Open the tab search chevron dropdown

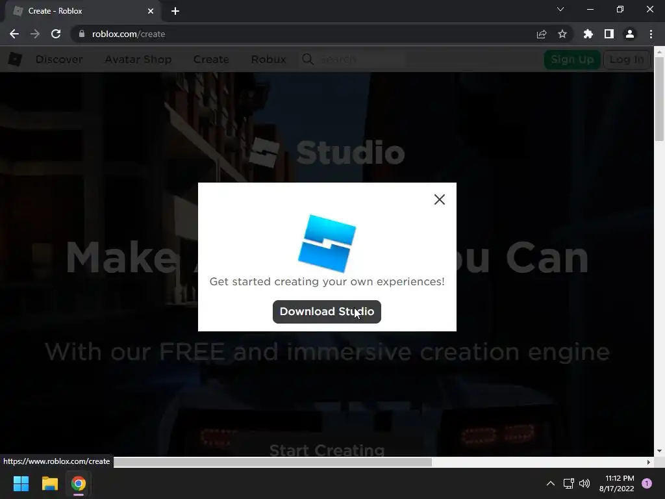coord(560,9)
